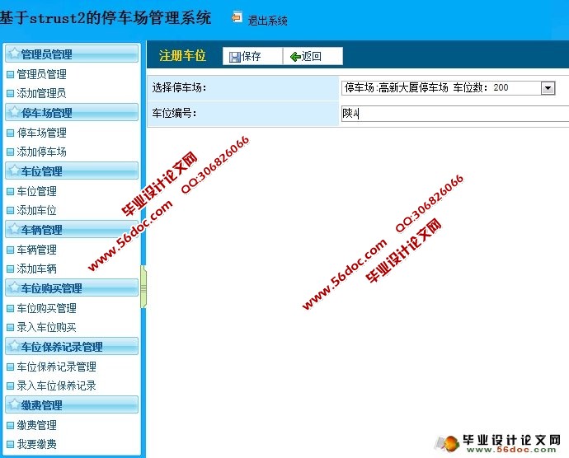Open 添加停车场 menu item
Screen dimensions: 569x458
click(x=42, y=152)
